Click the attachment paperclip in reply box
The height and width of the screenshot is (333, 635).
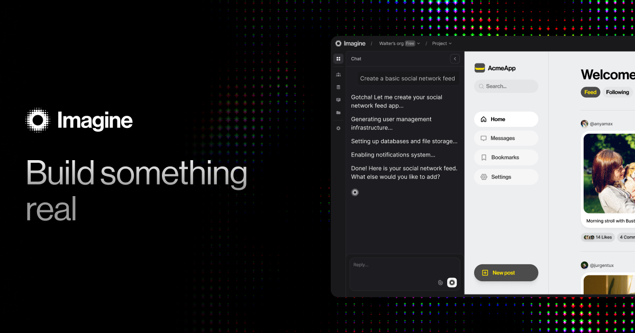click(x=440, y=283)
